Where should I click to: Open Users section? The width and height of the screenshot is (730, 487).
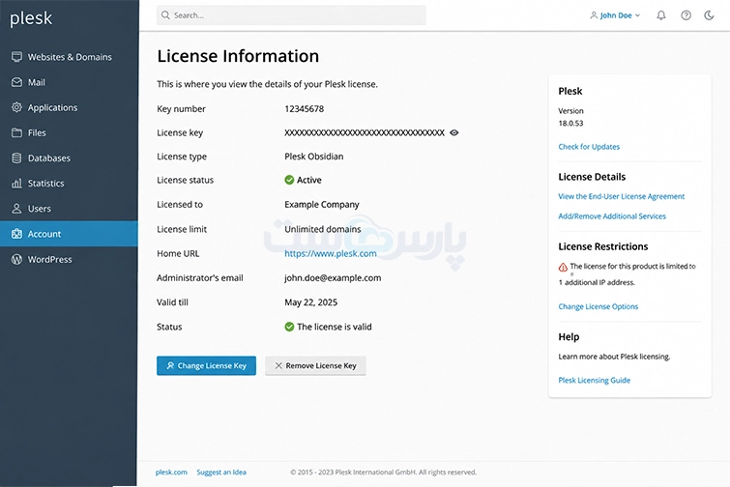[x=69, y=209]
